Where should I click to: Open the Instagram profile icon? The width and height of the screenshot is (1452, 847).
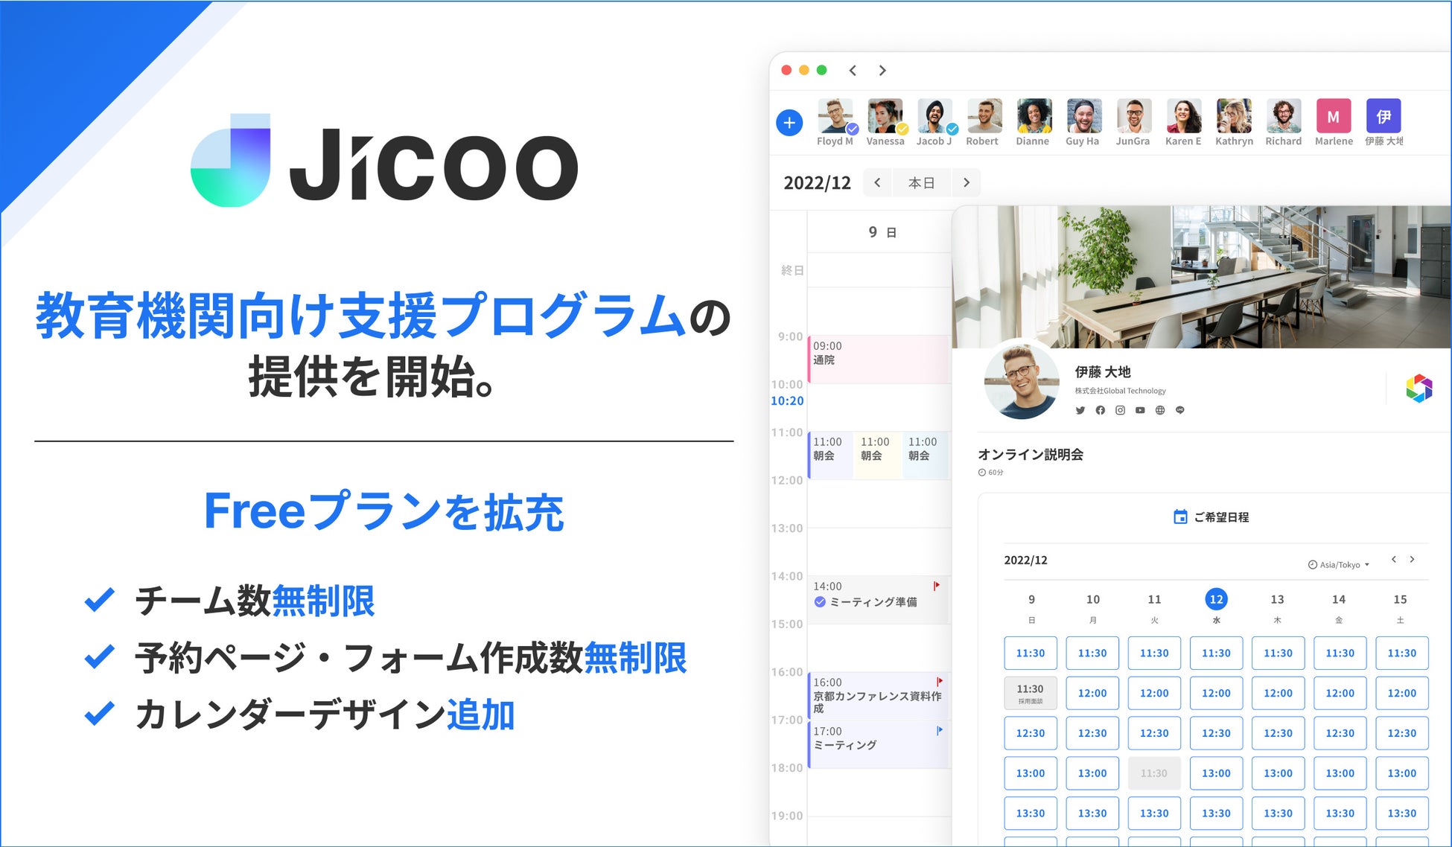(1120, 410)
